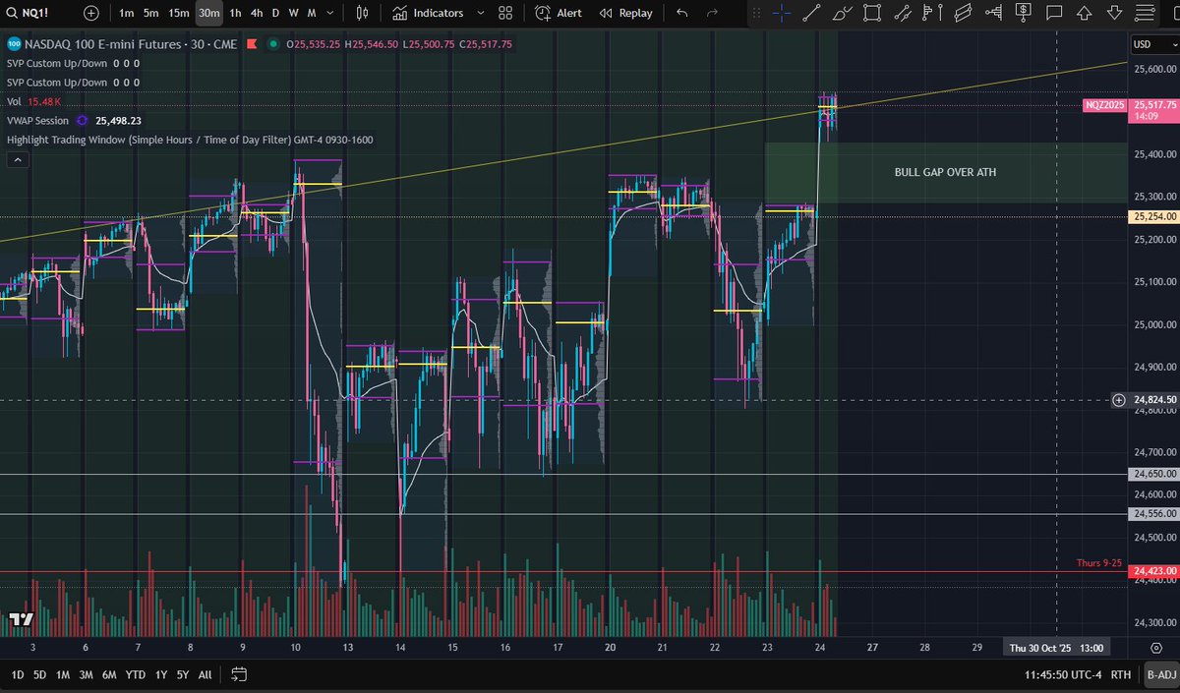The image size is (1180, 693).
Task: Select the crosshair cursor tool
Action: click(782, 13)
